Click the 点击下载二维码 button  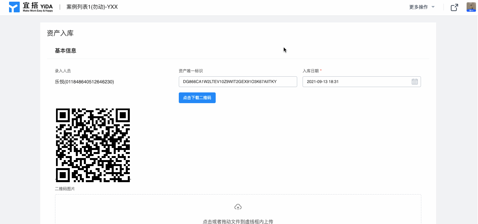[x=197, y=98]
